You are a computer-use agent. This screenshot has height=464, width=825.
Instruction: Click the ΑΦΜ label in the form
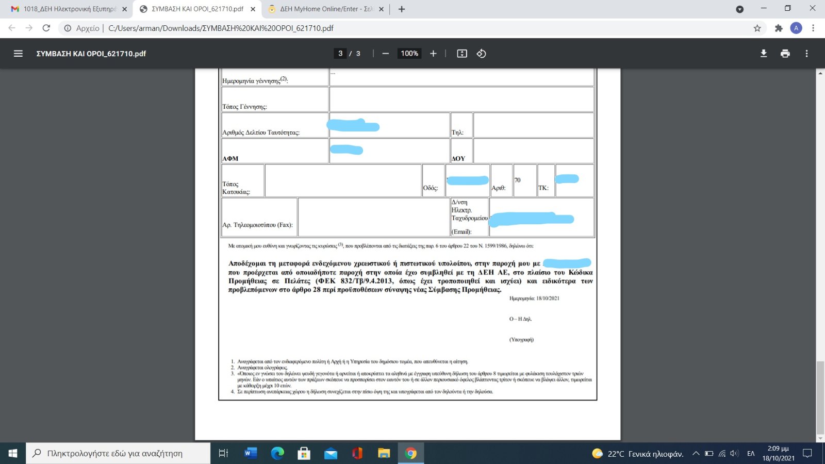(x=230, y=158)
